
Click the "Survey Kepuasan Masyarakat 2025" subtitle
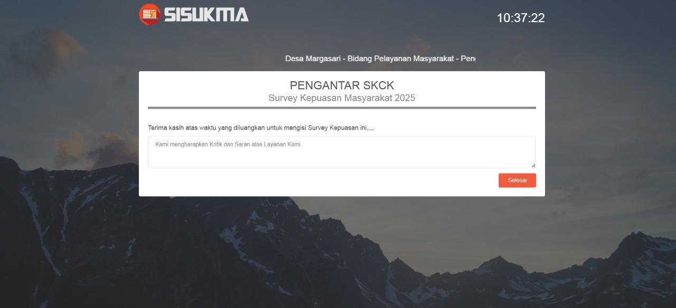[342, 98]
